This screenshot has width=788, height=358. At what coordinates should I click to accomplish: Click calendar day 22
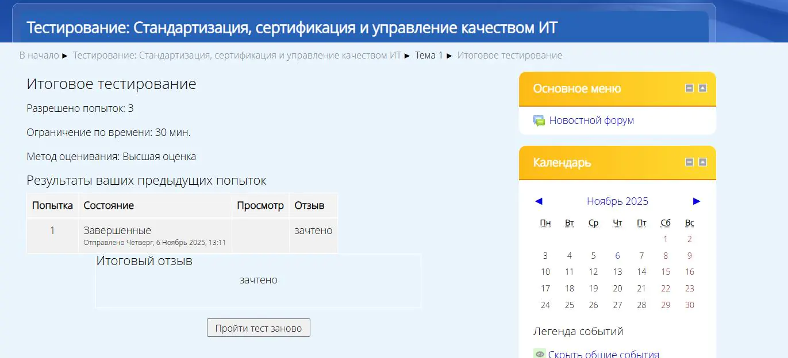pos(666,289)
